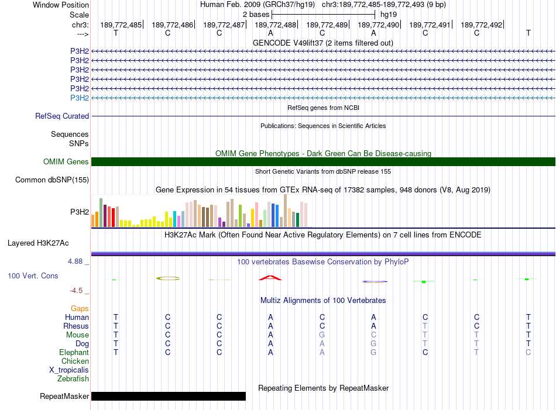Select the SNPs track label
556x410 pixels.
[x=79, y=143]
